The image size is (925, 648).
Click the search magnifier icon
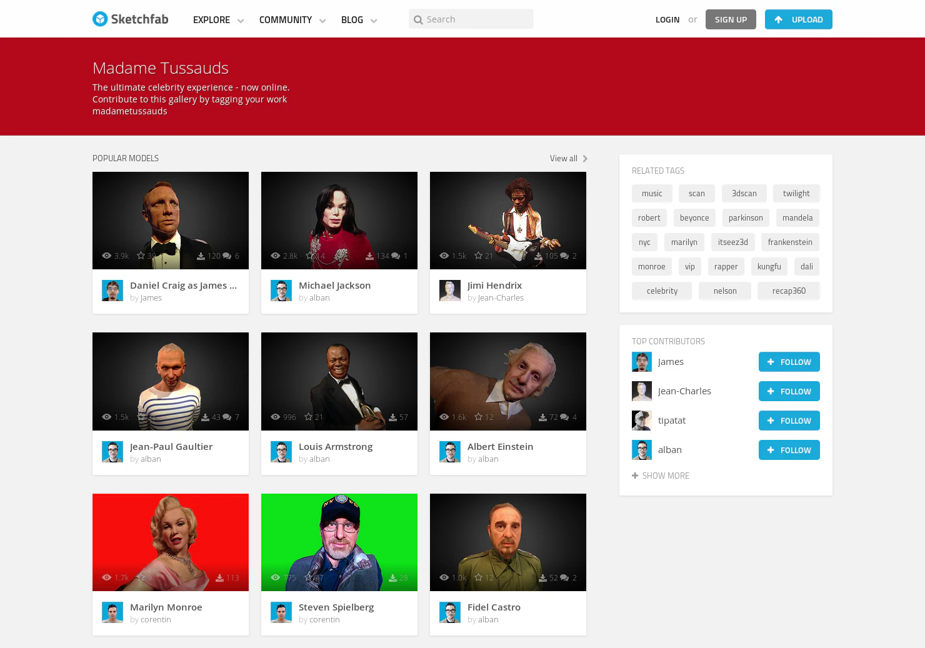click(418, 20)
